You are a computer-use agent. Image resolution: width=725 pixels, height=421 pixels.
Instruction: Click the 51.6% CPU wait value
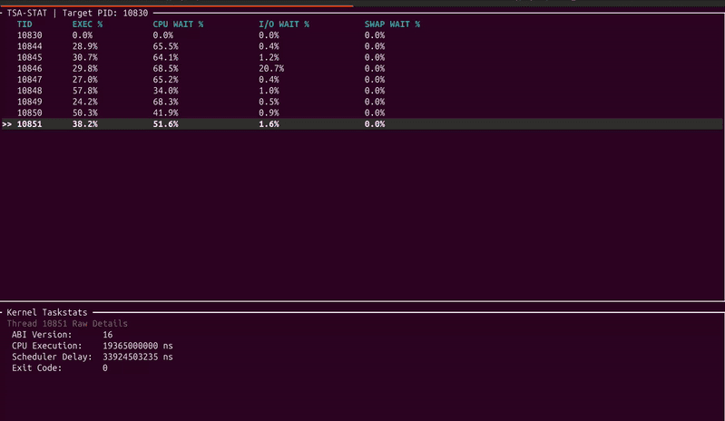pos(165,124)
